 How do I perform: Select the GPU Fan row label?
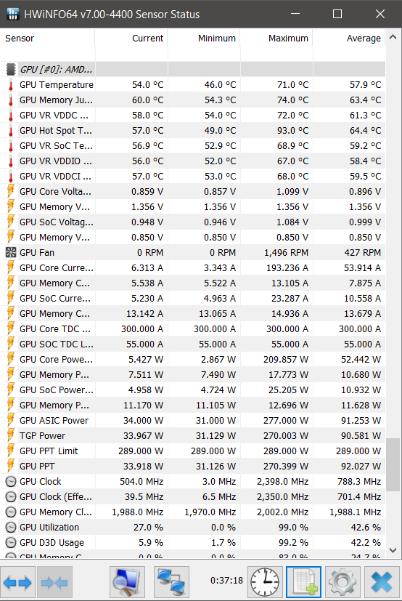click(37, 253)
